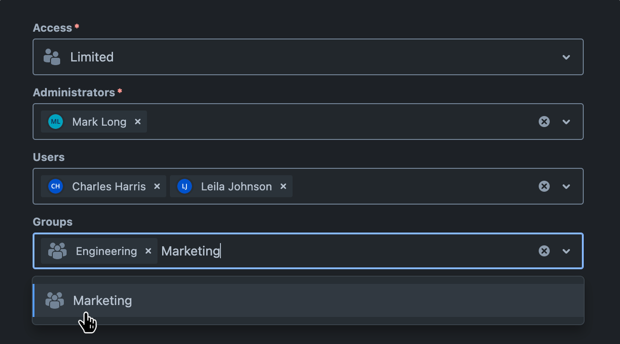The image size is (620, 344).
Task: Expand the Users selection dropdown
Action: [566, 186]
